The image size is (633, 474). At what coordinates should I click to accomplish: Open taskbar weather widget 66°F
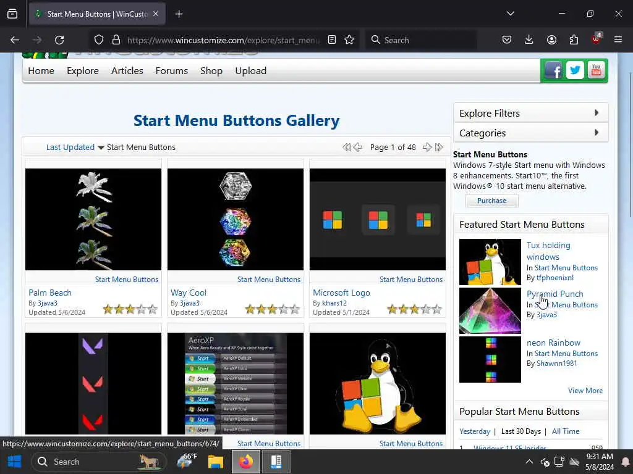[187, 462]
